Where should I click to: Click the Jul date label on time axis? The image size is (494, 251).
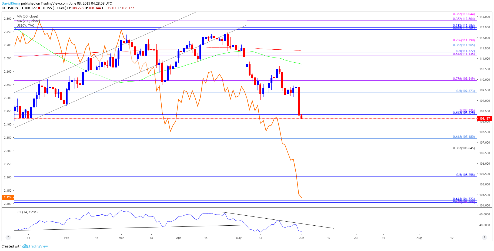point(356,238)
